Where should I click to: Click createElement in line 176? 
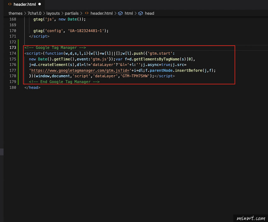[53, 65]
